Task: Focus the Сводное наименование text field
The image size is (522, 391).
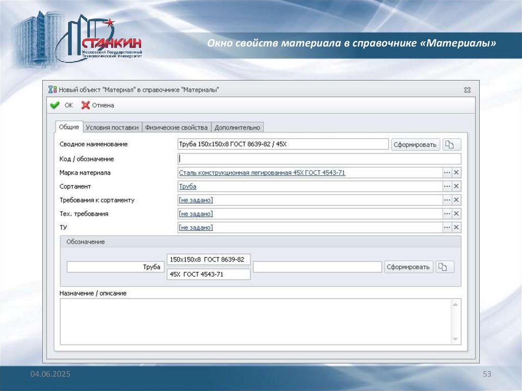Action: [x=283, y=144]
